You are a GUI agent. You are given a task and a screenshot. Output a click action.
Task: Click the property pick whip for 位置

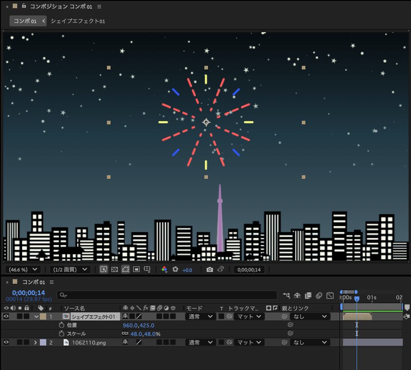[x=290, y=325]
